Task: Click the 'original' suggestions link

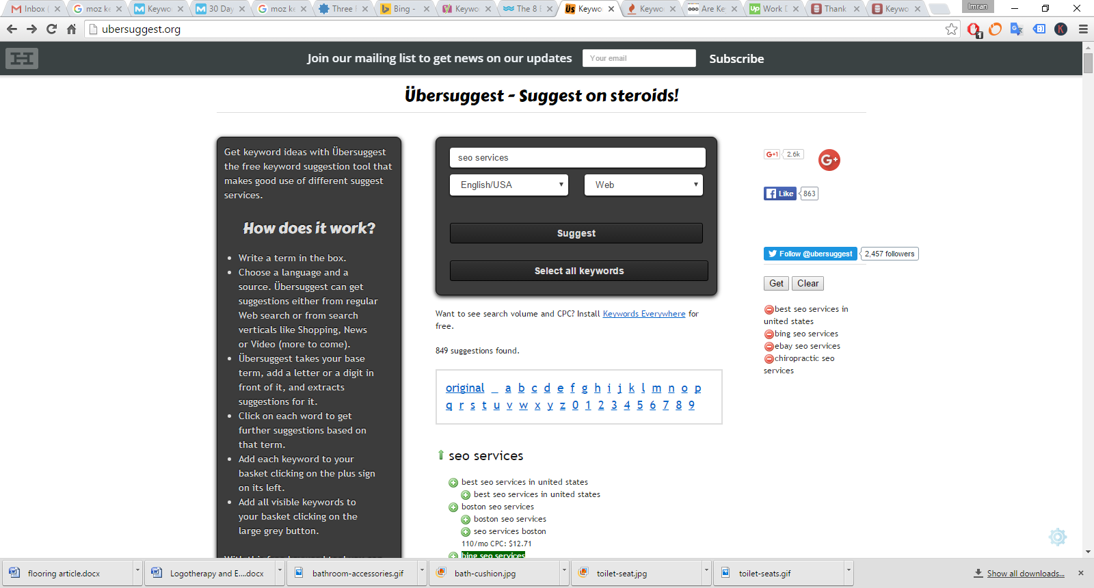Action: click(x=465, y=388)
